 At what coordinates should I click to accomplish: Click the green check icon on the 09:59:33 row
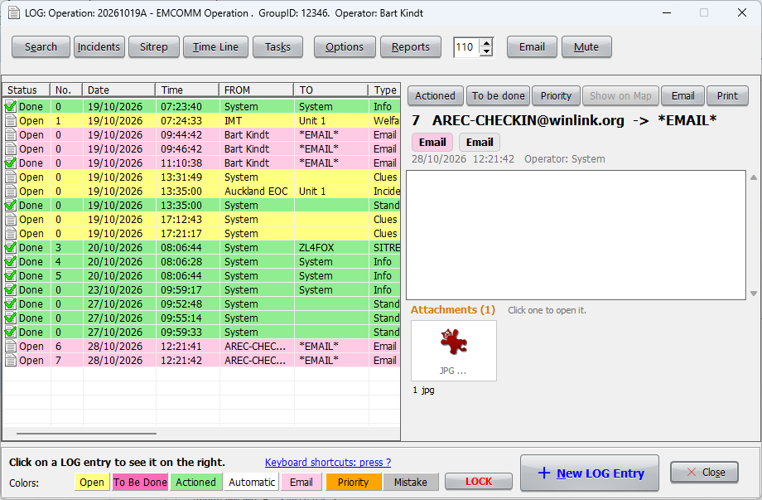[x=10, y=333]
